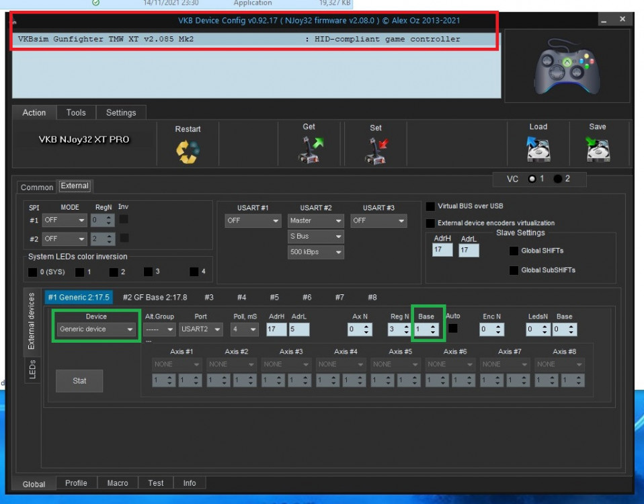Viewport: 644px width, 504px height.
Task: Click the Save disk icon
Action: pyautogui.click(x=597, y=151)
